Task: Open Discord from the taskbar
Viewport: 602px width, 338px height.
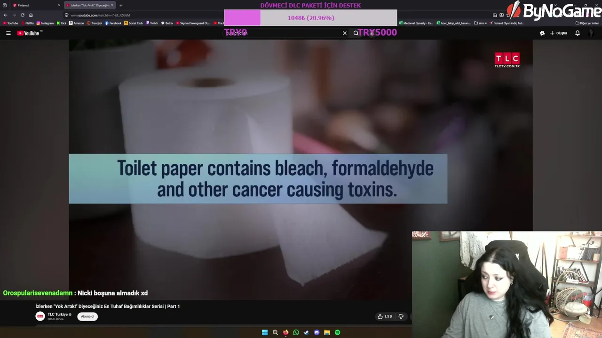Action: tap(317, 332)
